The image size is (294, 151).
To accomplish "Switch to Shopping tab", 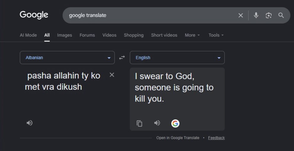I will coord(134,35).
